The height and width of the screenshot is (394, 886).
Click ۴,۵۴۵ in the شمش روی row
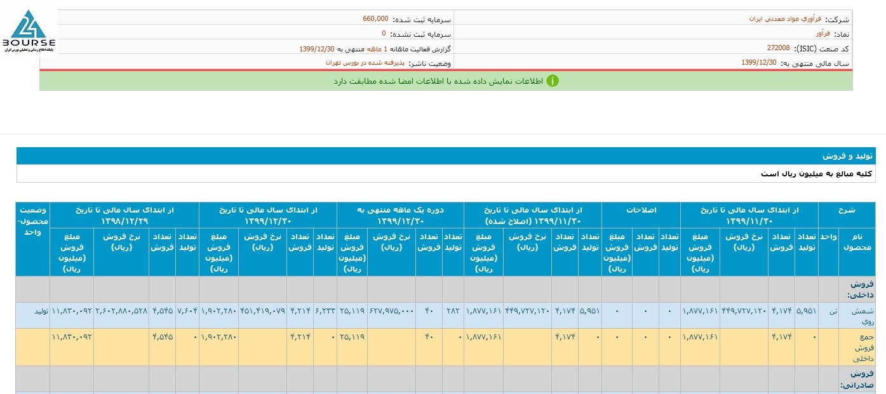(163, 311)
